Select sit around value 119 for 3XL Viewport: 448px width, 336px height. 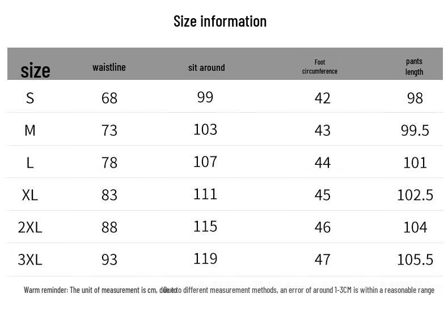(205, 258)
